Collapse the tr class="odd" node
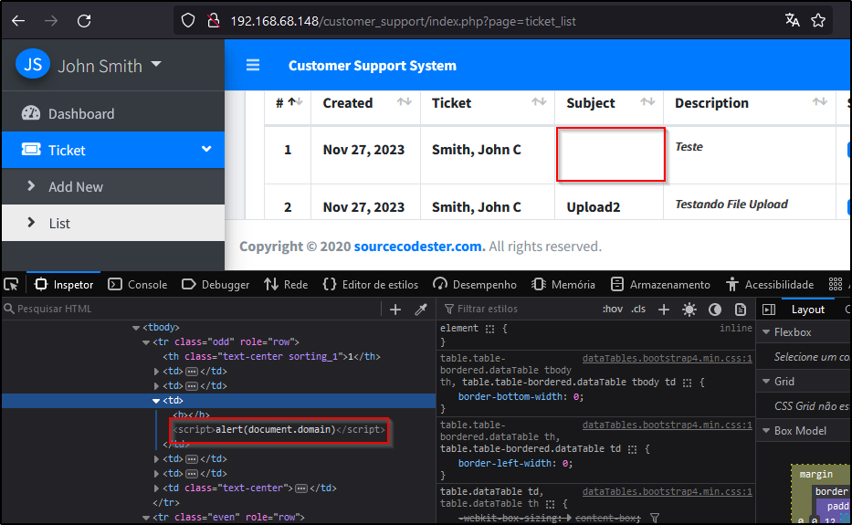 [x=145, y=342]
